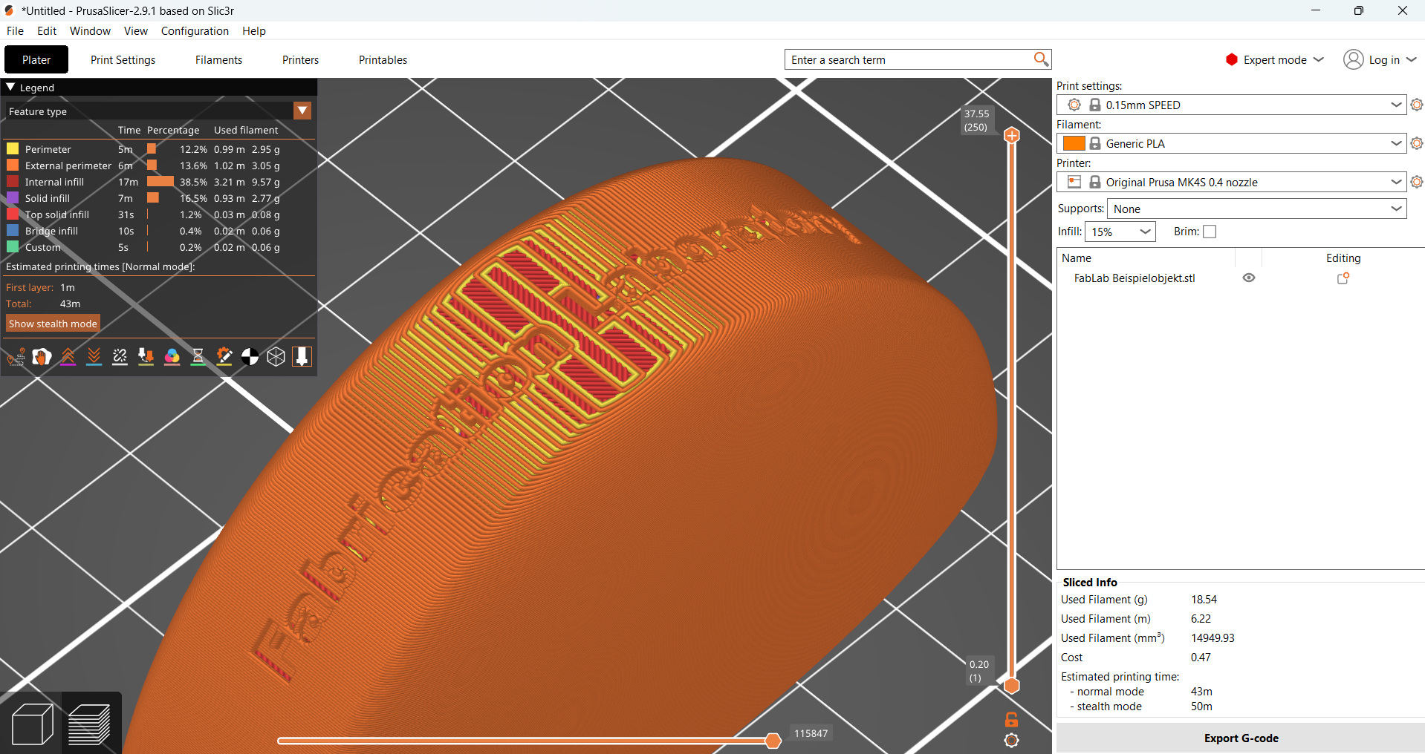This screenshot has width=1425, height=754.
Task: Toggle center of gravity icon
Action: tap(250, 357)
